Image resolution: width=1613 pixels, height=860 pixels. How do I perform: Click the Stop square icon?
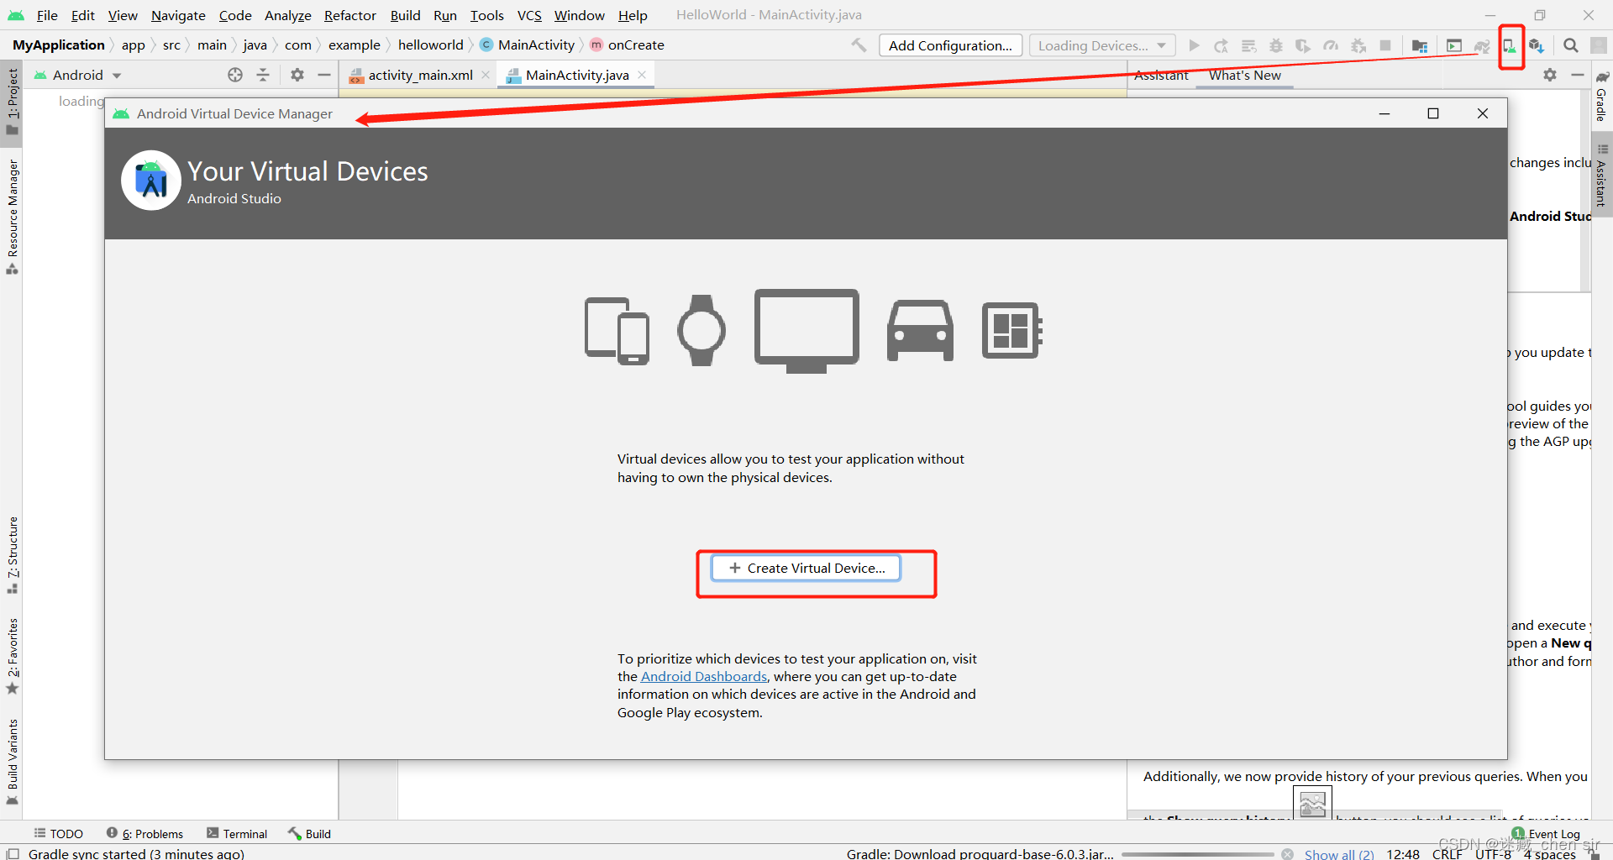click(1385, 45)
